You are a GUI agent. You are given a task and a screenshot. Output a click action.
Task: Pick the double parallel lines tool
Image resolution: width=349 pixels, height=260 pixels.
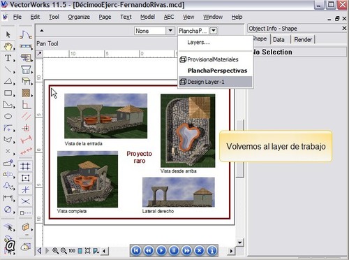[26, 116]
